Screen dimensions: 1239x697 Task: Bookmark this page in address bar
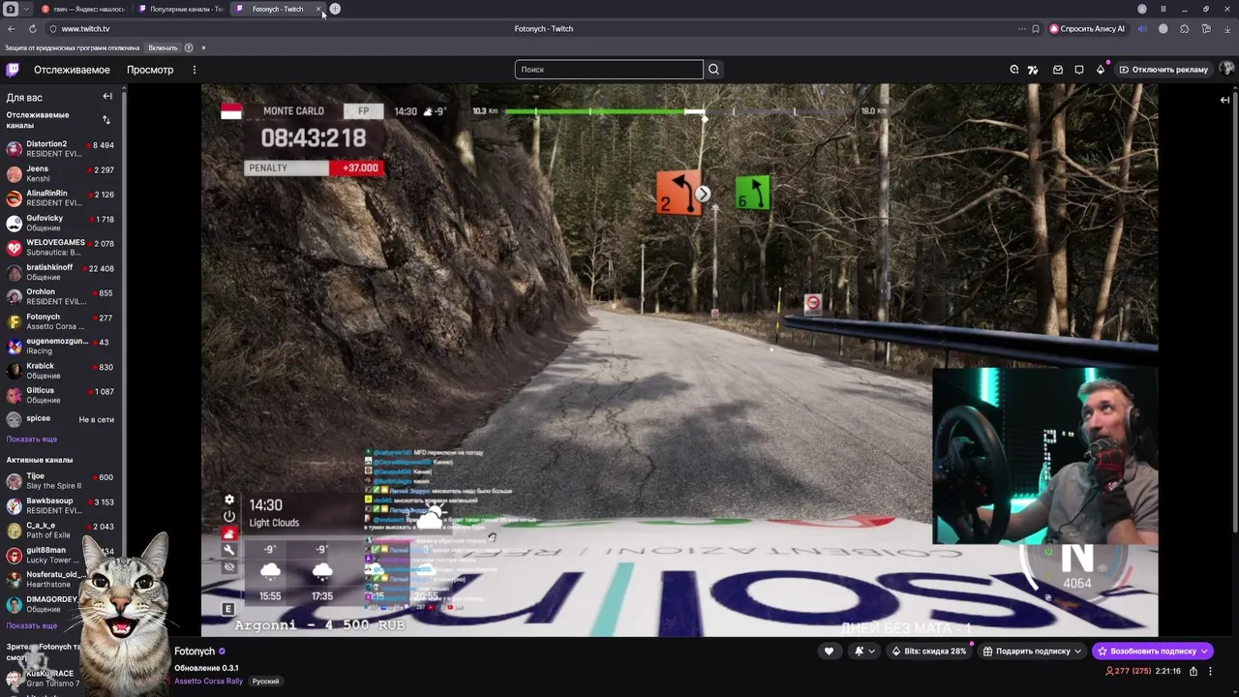[x=1035, y=29]
